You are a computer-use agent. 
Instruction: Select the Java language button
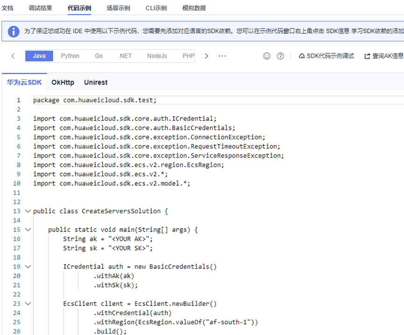click(x=39, y=56)
